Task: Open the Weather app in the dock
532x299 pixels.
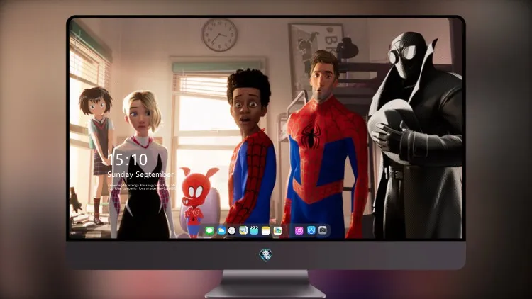Action: [221, 230]
